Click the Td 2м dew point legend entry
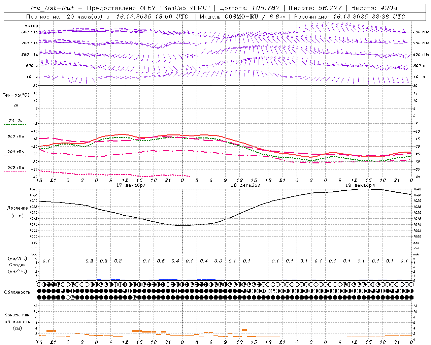Image resolution: width=431 pixels, height=345 pixels. coord(15,121)
